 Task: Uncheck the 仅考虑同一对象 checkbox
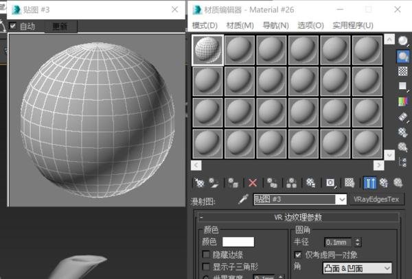pyautogui.click(x=298, y=254)
